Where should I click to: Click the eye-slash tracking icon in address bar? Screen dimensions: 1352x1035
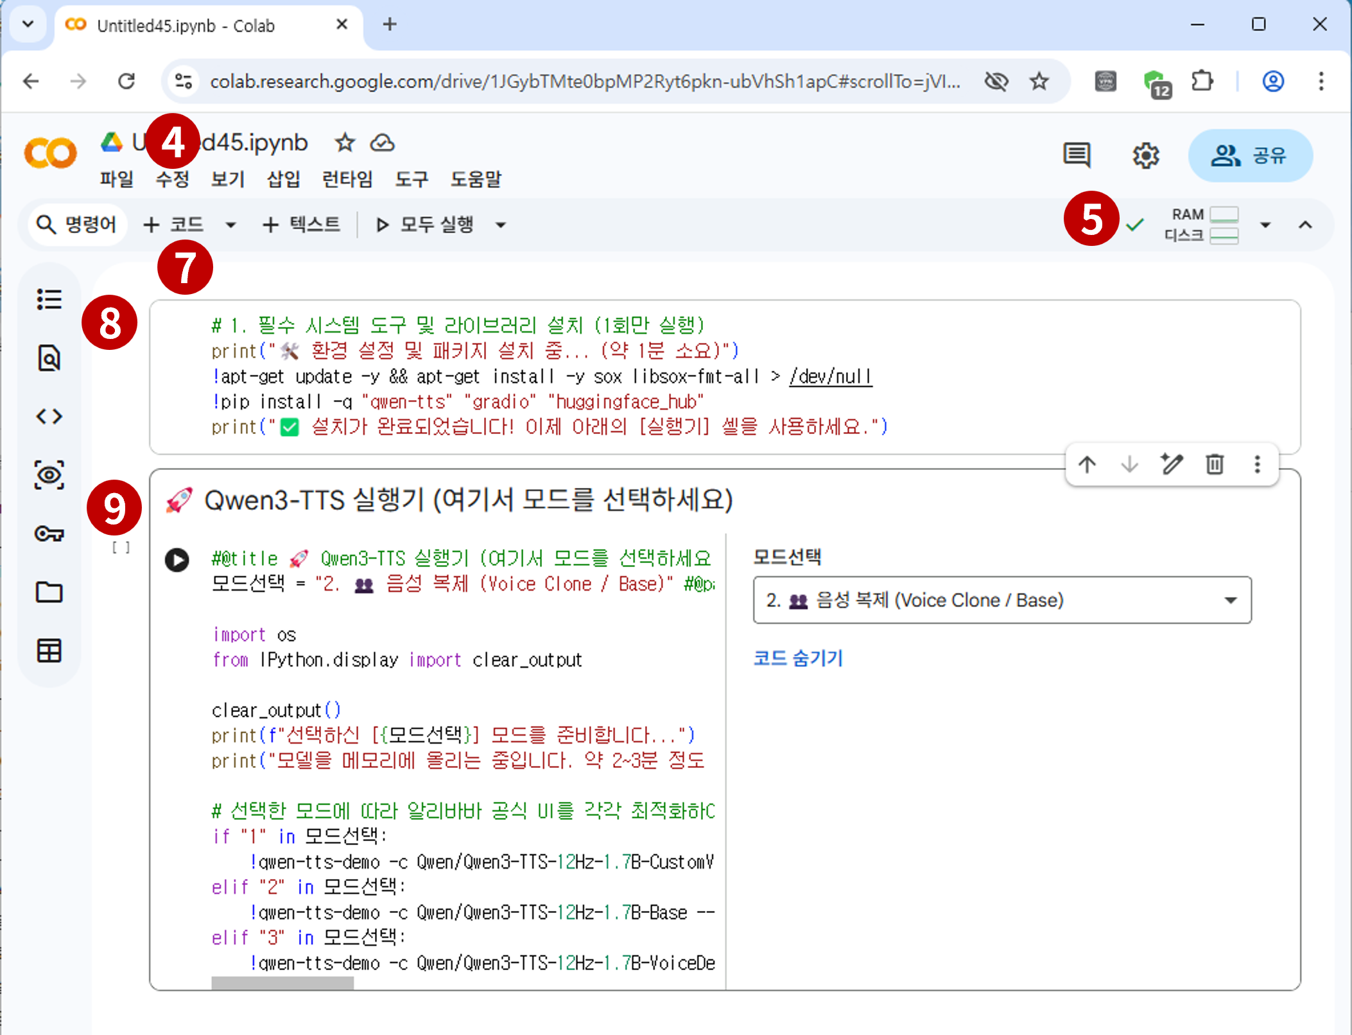pyautogui.click(x=996, y=81)
